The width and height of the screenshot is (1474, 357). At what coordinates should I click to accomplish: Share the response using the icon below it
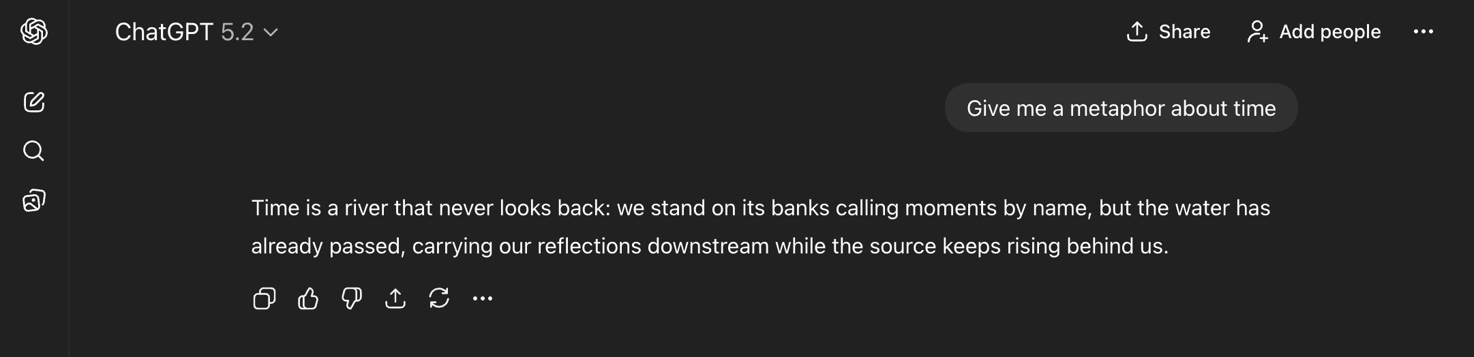tap(395, 298)
